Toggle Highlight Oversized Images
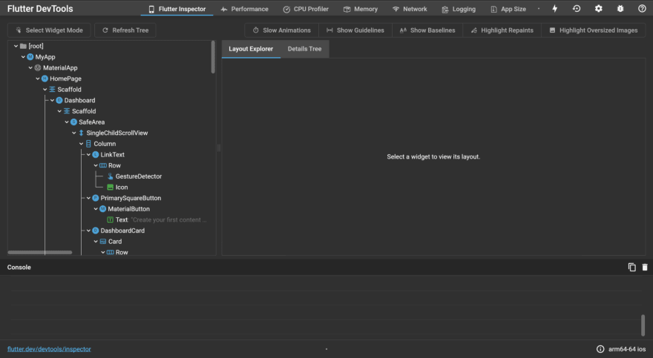Viewport: 653px width, 358px height. [594, 30]
